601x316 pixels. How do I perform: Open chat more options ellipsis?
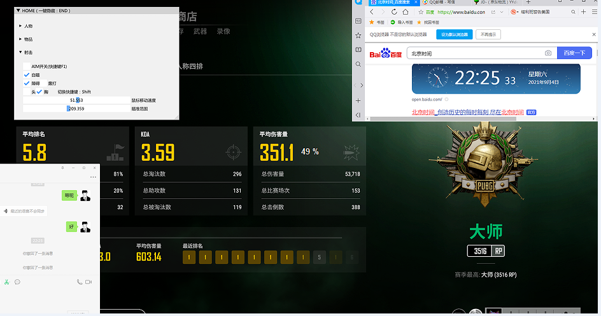point(93,177)
